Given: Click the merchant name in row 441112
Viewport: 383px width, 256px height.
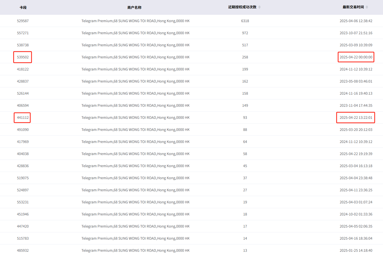Looking at the screenshot, I should pos(135,118).
